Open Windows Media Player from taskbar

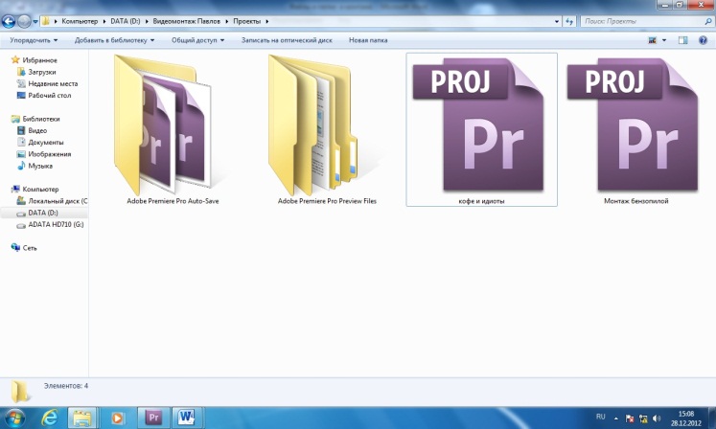(x=117, y=418)
